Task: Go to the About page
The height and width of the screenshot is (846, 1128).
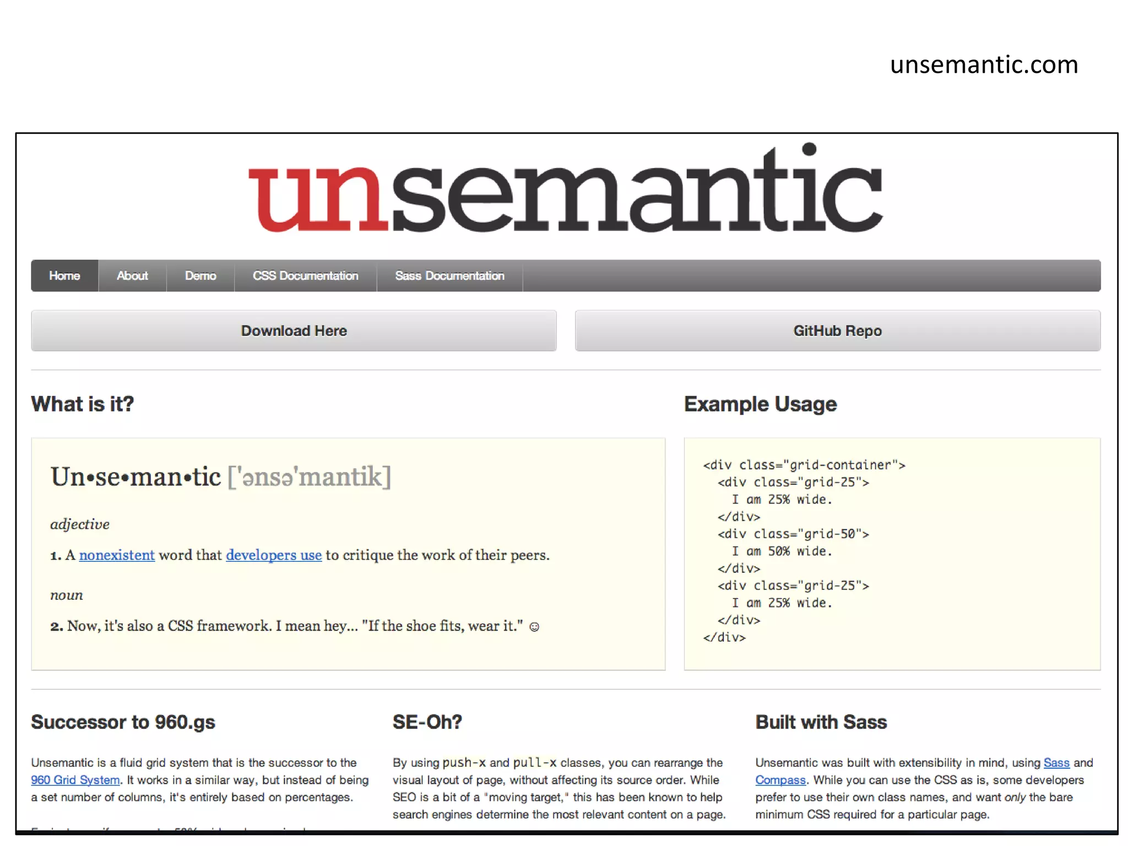Action: [132, 275]
